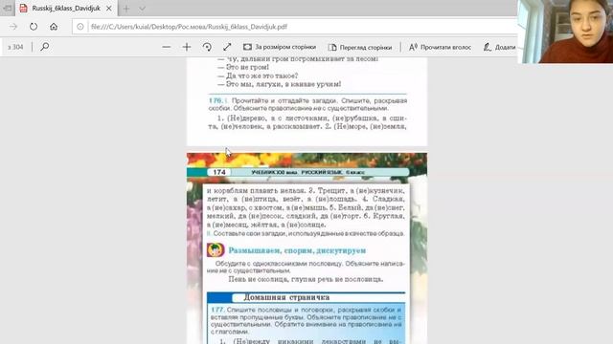Show site information icon in address bar
The height and width of the screenshot is (344, 613).
coord(80,27)
